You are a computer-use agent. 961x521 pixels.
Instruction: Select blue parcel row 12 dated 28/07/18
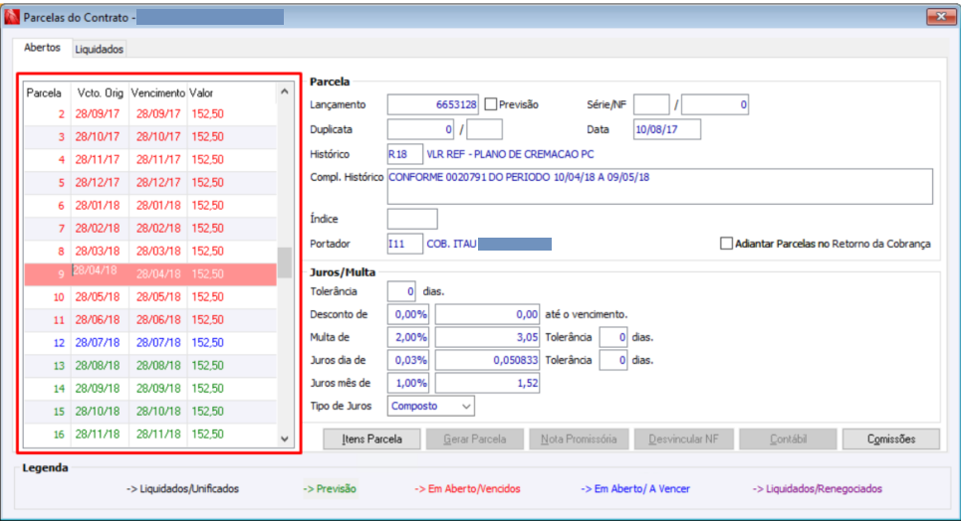[150, 342]
